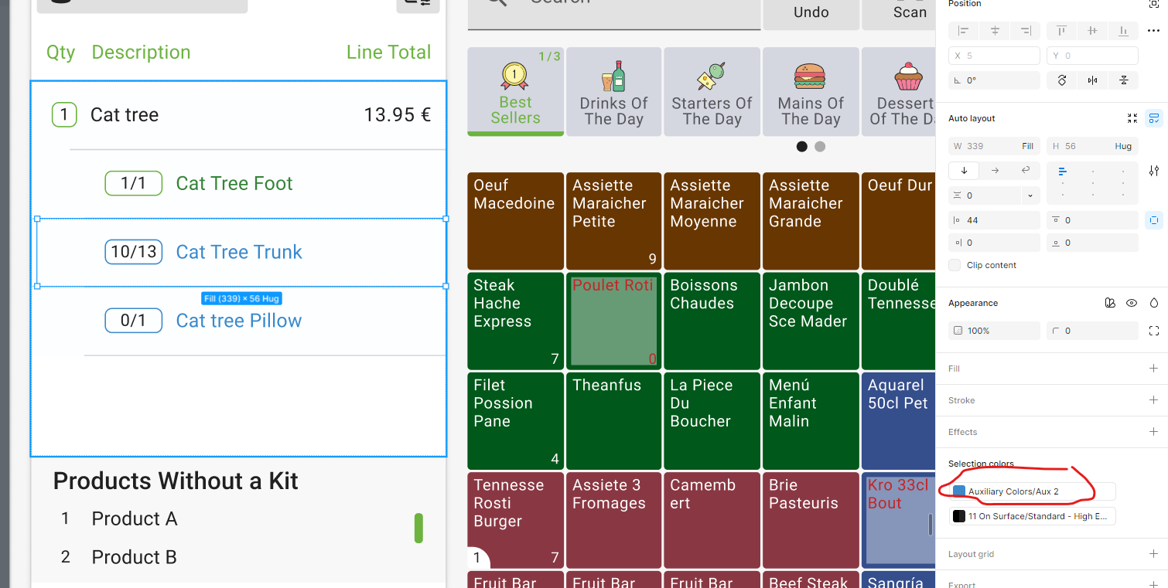Click the Starters Of The Day skewer icon

[x=712, y=76]
